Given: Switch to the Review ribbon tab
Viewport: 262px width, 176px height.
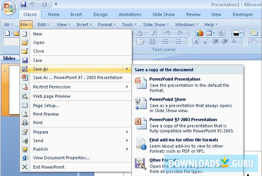Looking at the screenshot, I should coord(193,14).
